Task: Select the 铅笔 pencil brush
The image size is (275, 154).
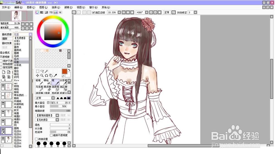Action: pyautogui.click(x=39, y=82)
